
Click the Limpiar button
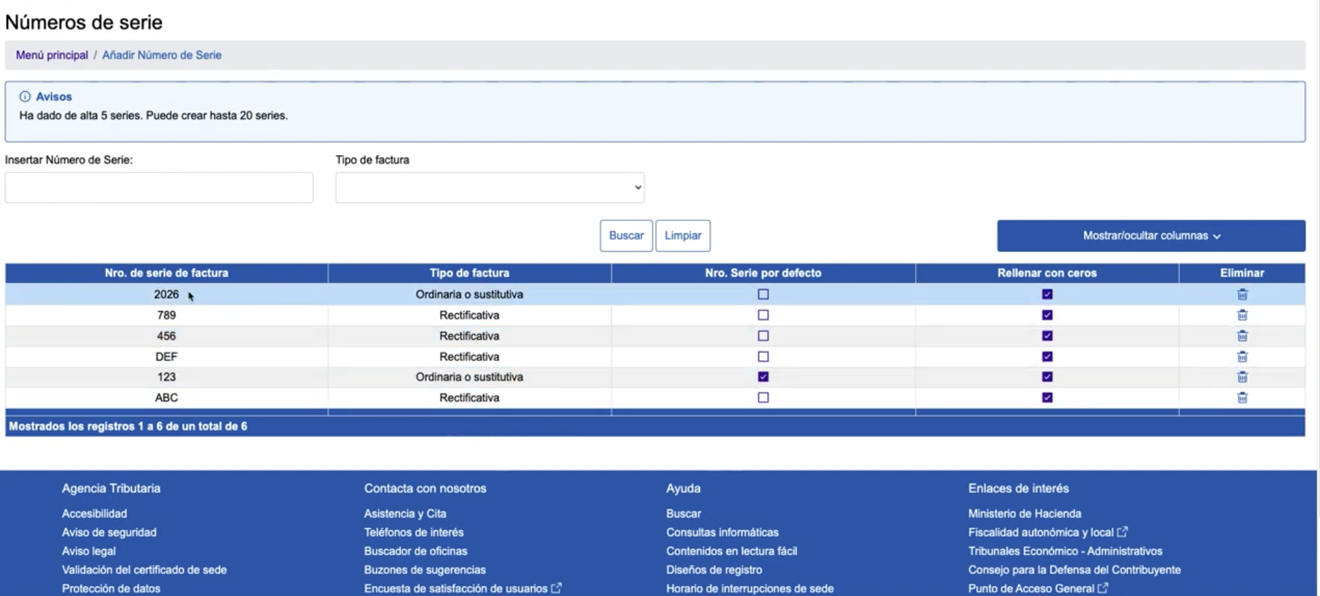(683, 235)
